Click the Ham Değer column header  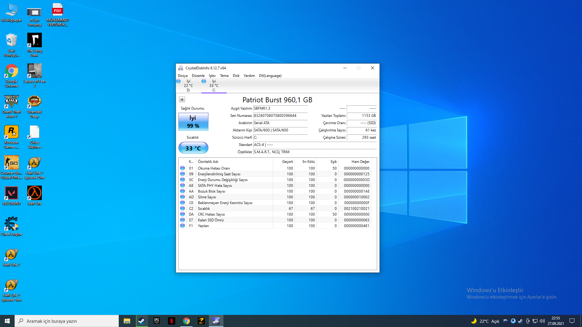[355, 162]
